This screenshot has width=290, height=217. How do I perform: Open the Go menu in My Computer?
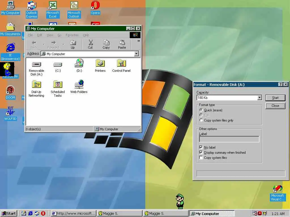pos(59,35)
